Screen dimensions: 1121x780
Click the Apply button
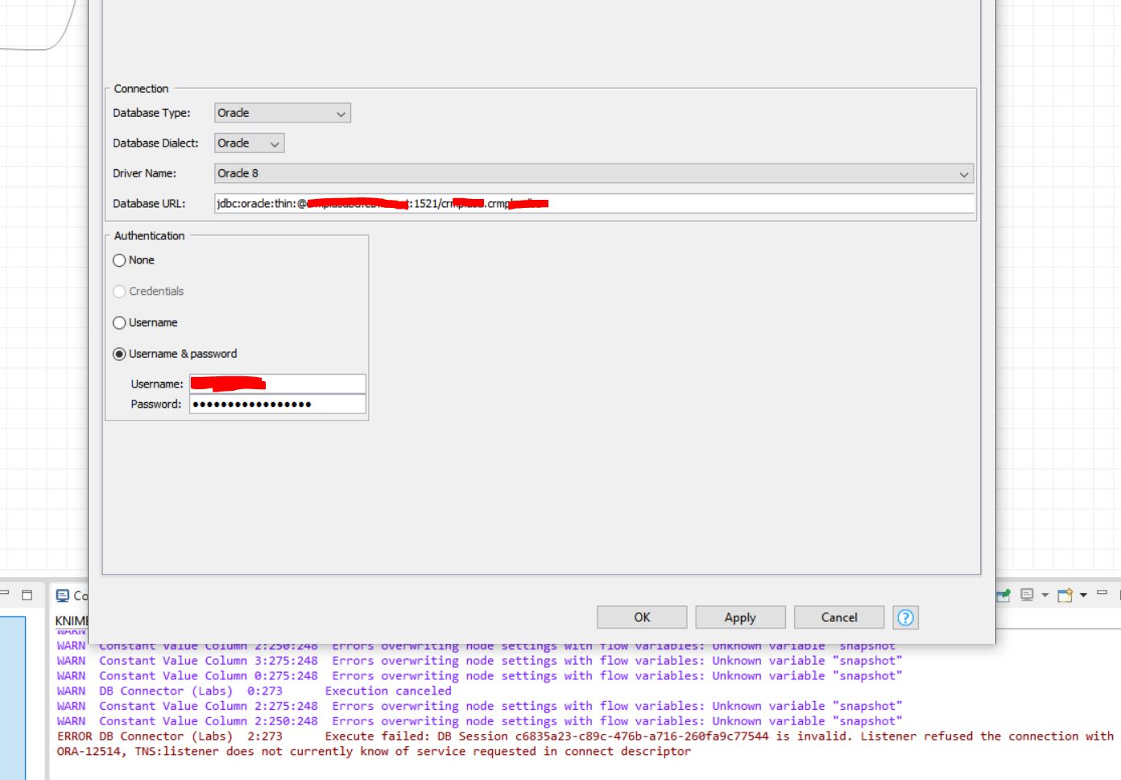[739, 617]
